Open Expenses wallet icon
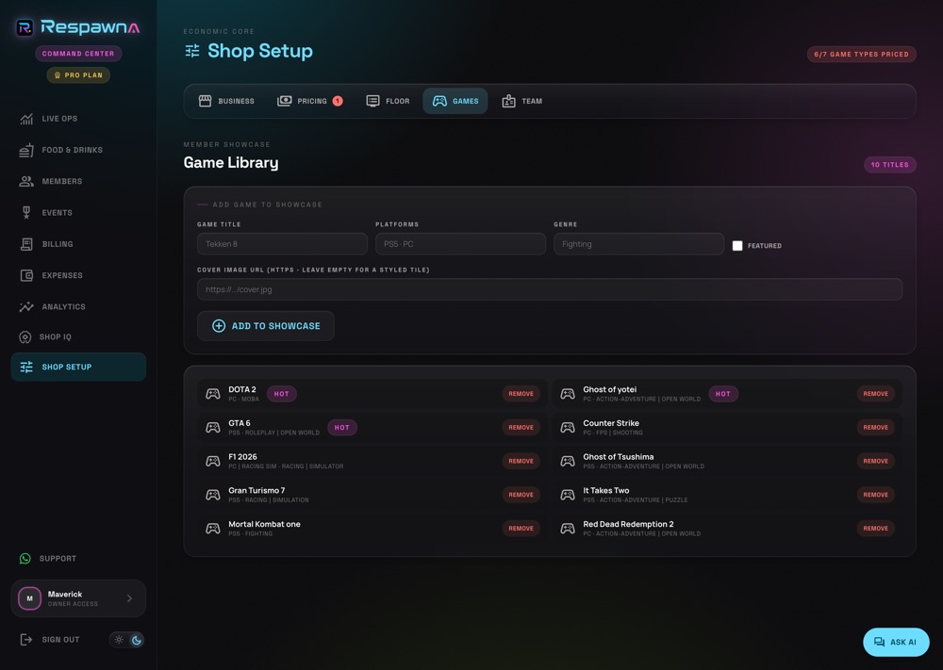Viewport: 943px width, 670px height. coord(25,275)
